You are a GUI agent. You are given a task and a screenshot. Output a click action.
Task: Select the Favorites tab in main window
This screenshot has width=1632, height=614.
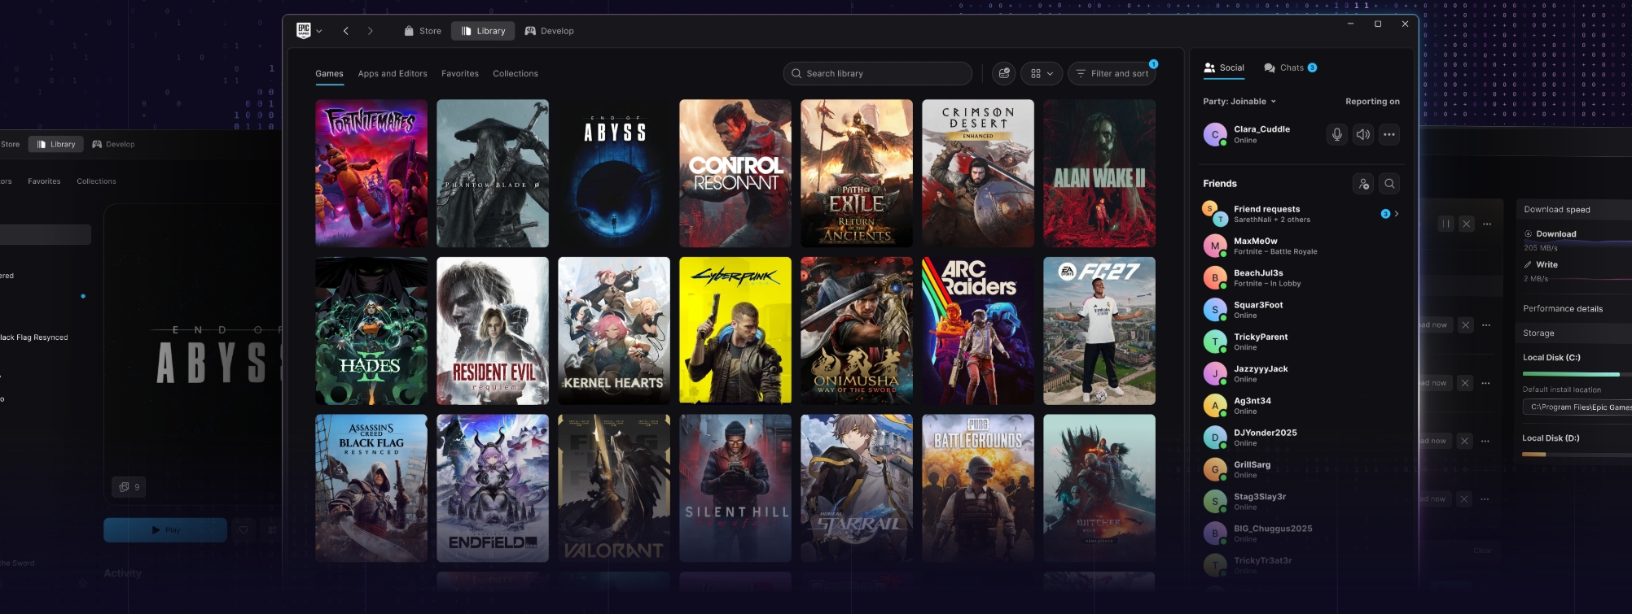460,73
